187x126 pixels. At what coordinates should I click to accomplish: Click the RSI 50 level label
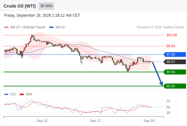[x=168, y=107]
